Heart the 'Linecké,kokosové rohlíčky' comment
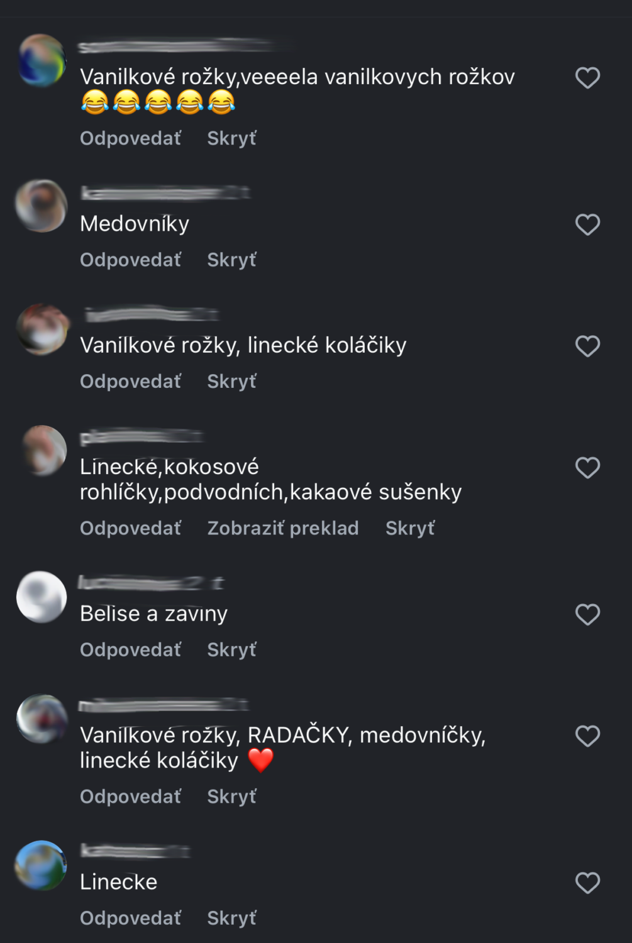 tap(587, 468)
